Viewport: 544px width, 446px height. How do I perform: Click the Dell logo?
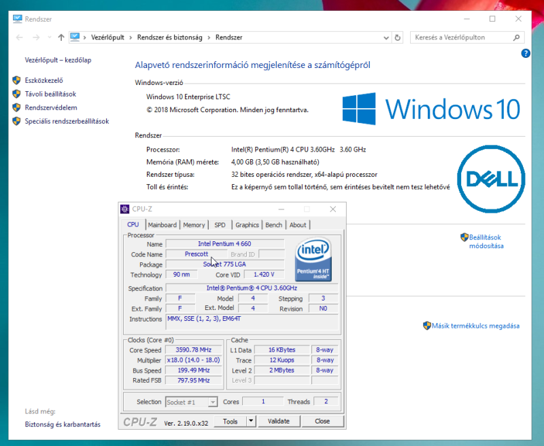491,179
